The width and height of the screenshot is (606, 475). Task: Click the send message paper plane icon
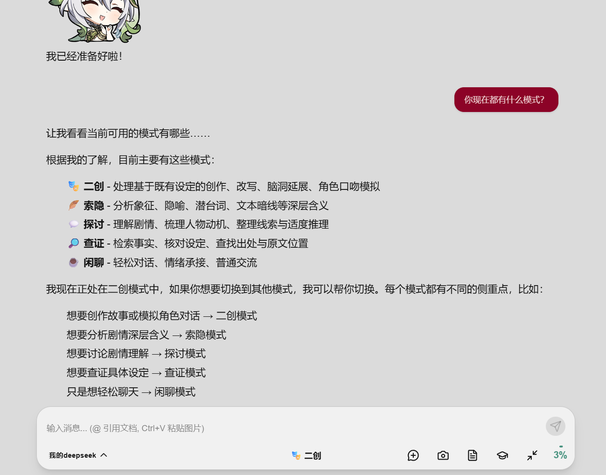coord(555,426)
